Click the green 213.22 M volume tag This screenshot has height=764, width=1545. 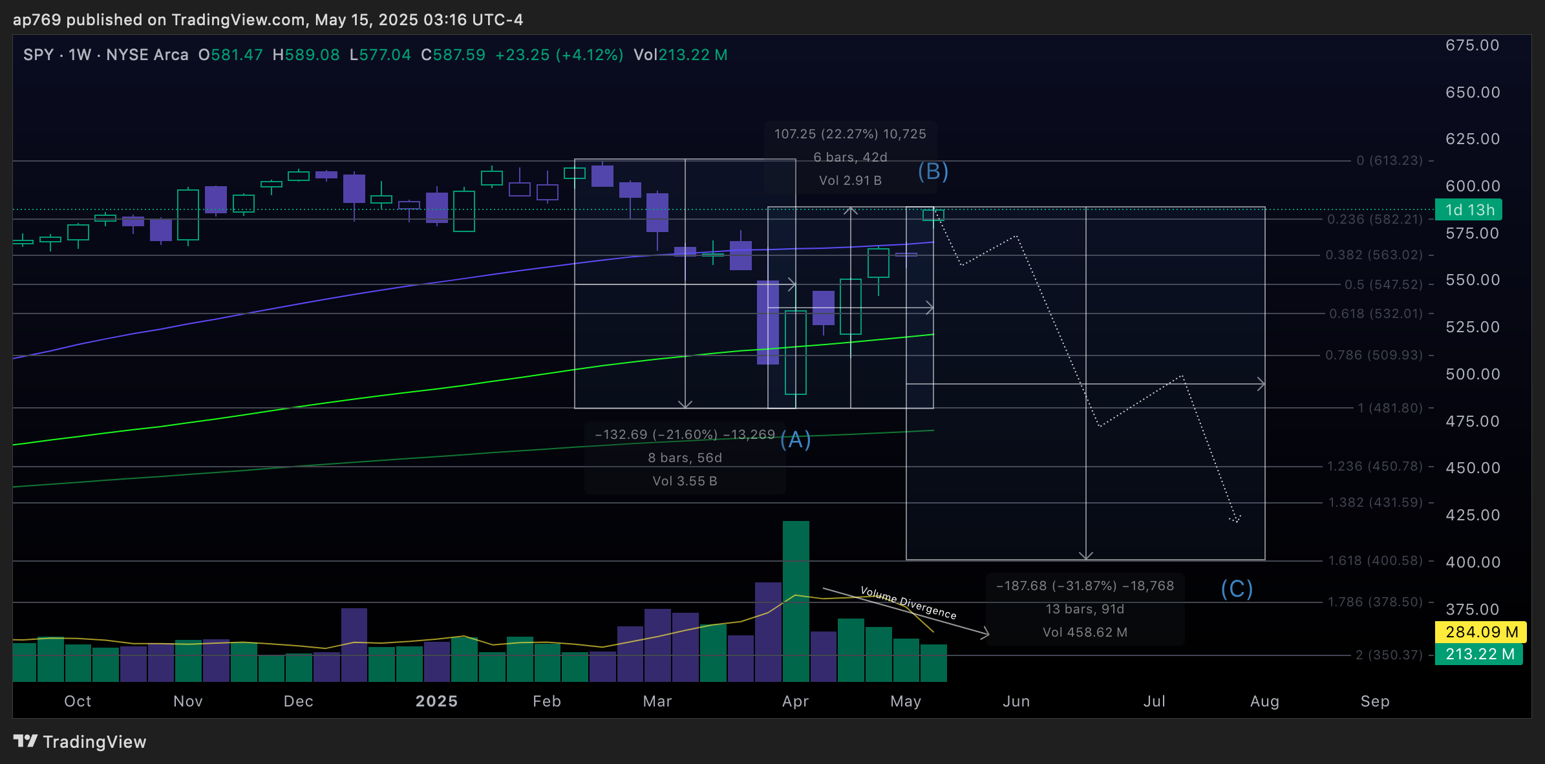pos(1479,654)
